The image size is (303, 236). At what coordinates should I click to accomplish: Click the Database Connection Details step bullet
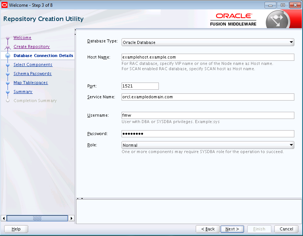8,56
